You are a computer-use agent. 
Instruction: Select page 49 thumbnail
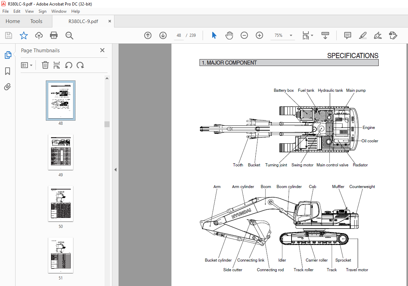click(x=61, y=152)
